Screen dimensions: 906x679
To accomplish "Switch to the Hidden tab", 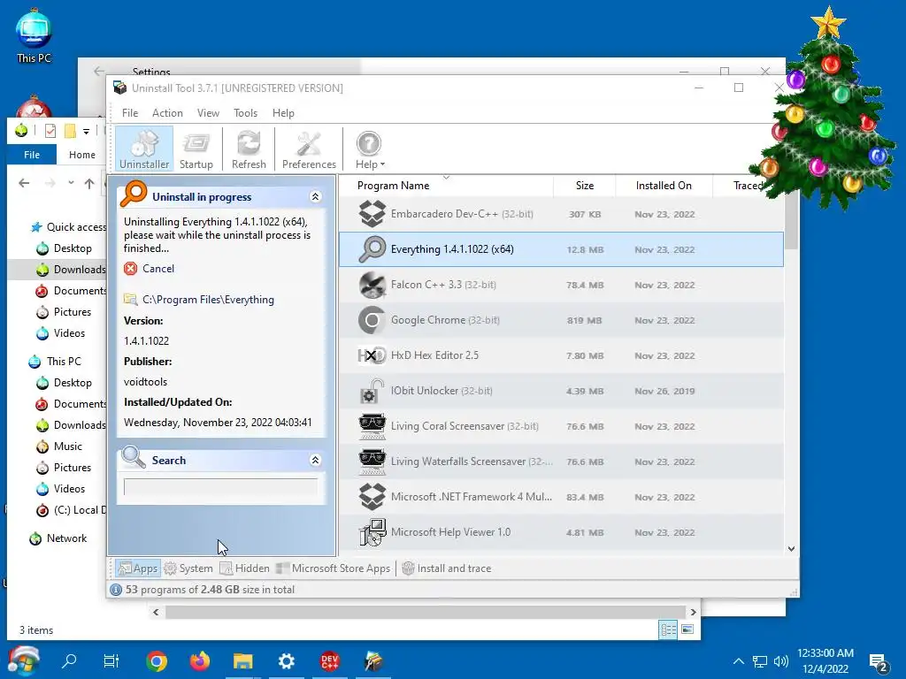I will coord(244,568).
